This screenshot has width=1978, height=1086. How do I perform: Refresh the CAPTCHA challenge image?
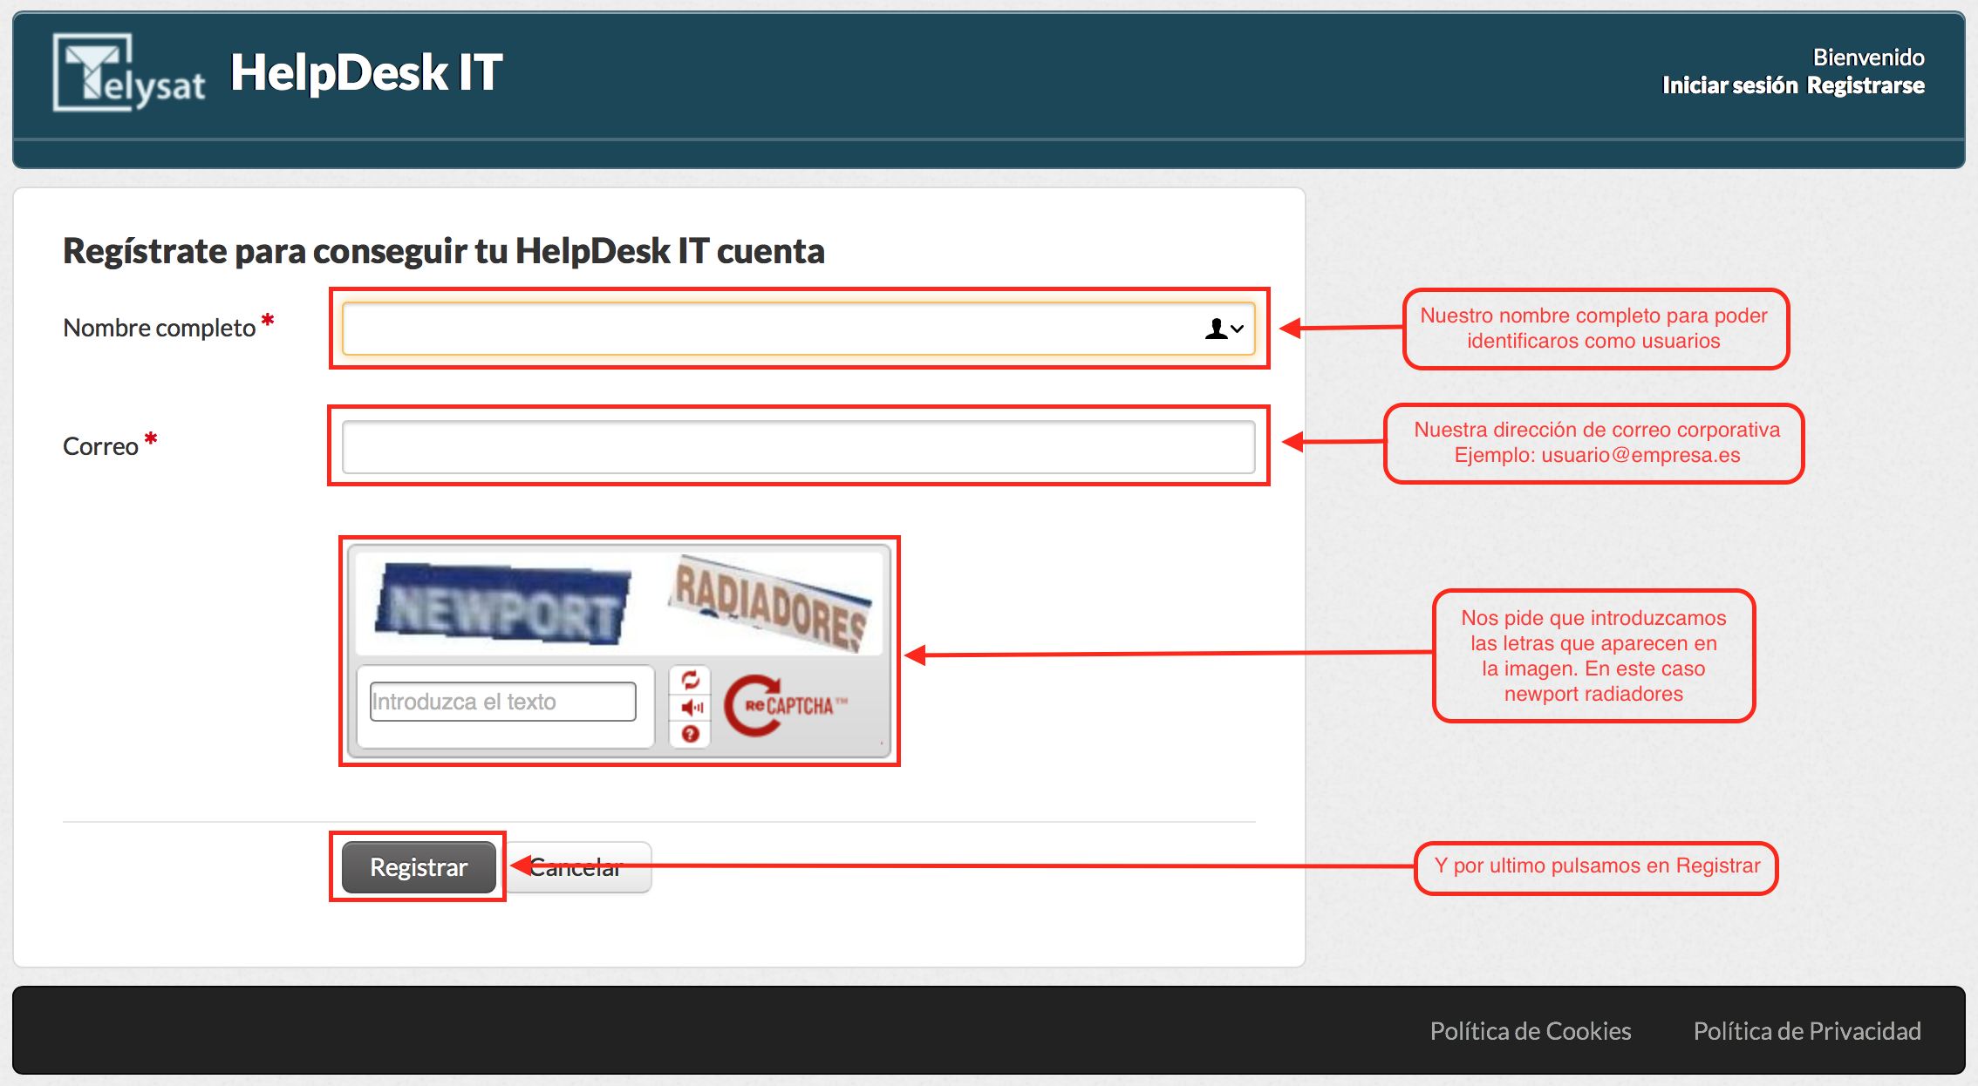coord(690,680)
